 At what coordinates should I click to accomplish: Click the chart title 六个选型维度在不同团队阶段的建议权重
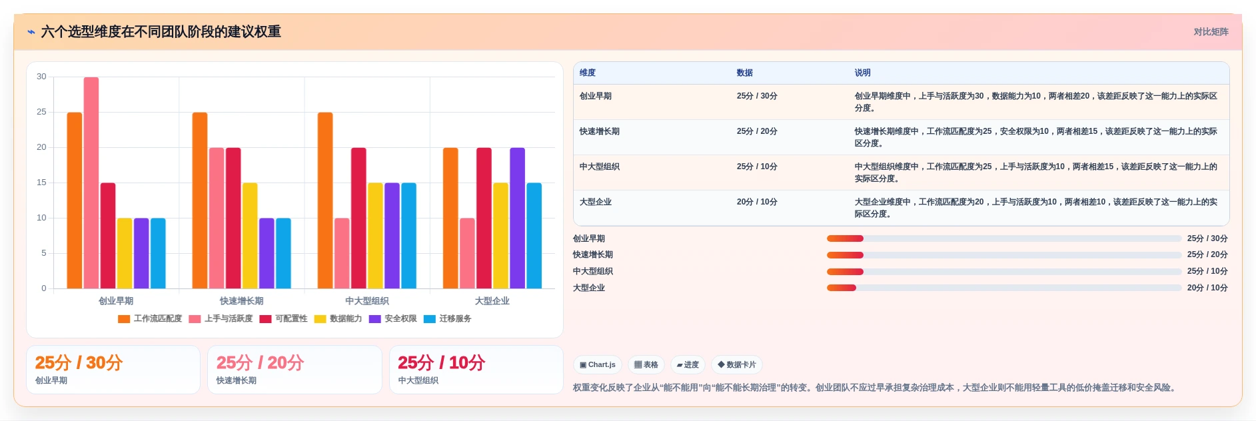[161, 32]
